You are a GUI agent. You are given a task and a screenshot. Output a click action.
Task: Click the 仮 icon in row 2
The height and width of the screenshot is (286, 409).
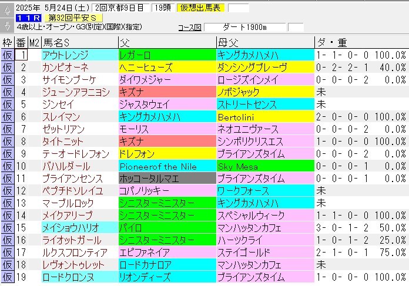coord(8,68)
